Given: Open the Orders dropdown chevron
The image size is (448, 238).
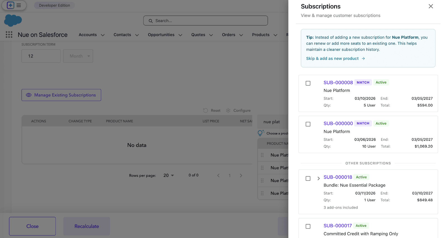Looking at the screenshot, I should coord(241,35).
